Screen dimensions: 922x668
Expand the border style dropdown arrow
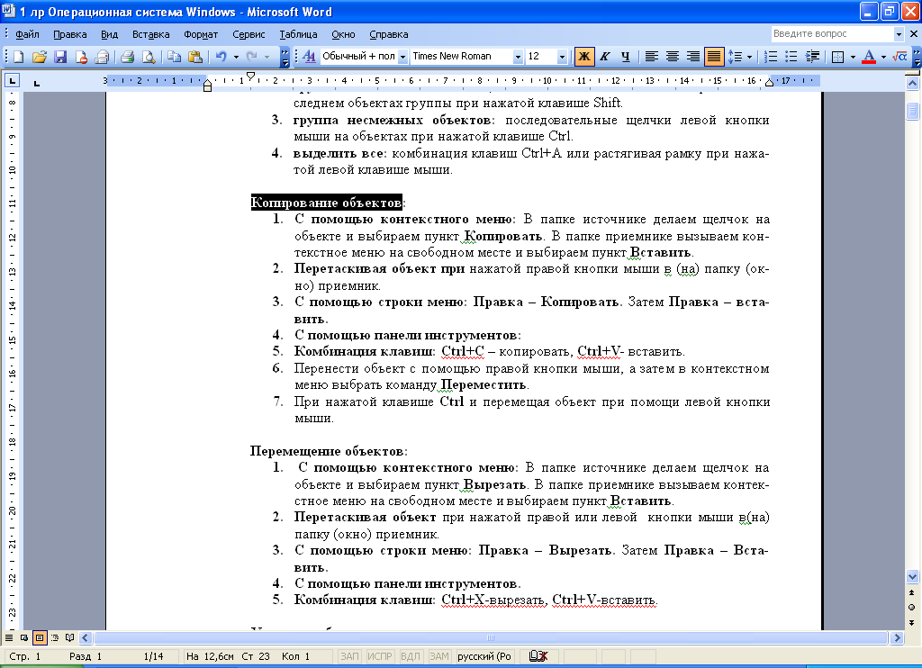[853, 57]
